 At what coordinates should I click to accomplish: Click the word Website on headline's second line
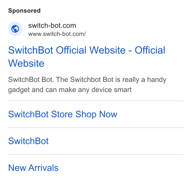click(26, 63)
